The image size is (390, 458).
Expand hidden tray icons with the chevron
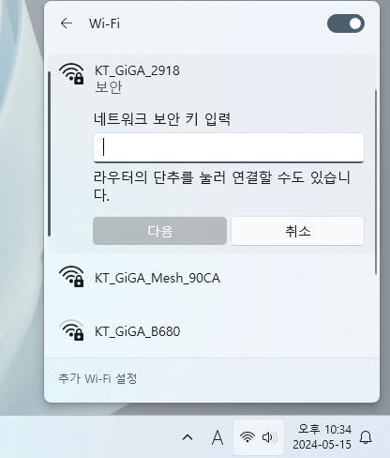[187, 437]
